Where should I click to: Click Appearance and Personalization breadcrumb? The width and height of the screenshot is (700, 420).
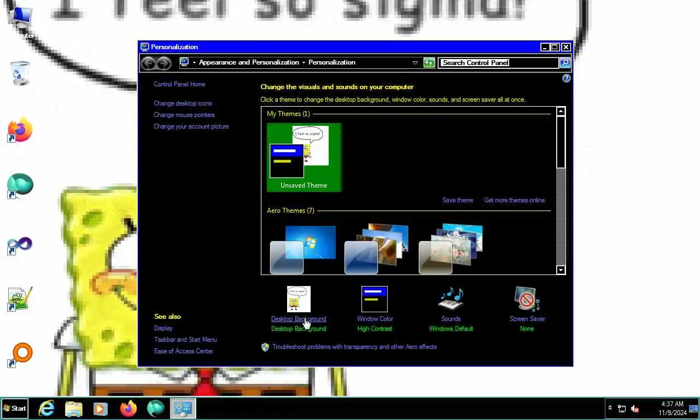tap(249, 62)
